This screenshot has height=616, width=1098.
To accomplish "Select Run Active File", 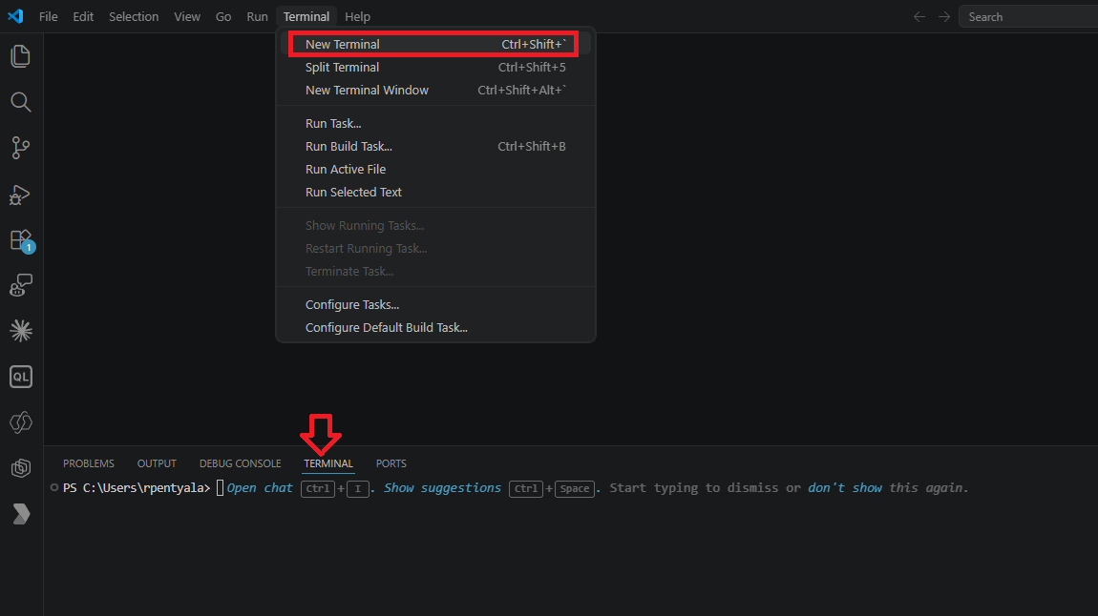I will click(435, 169).
